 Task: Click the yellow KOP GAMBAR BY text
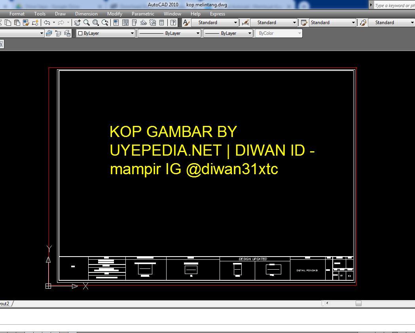pyautogui.click(x=173, y=132)
